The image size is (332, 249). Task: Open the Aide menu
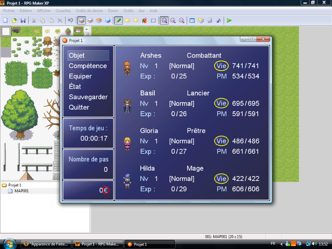pyautogui.click(x=153, y=11)
